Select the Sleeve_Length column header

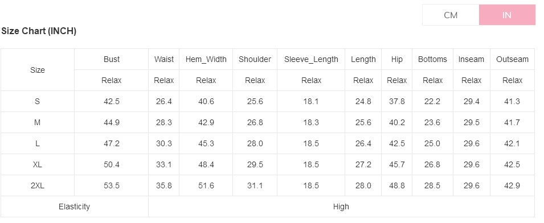click(x=311, y=59)
